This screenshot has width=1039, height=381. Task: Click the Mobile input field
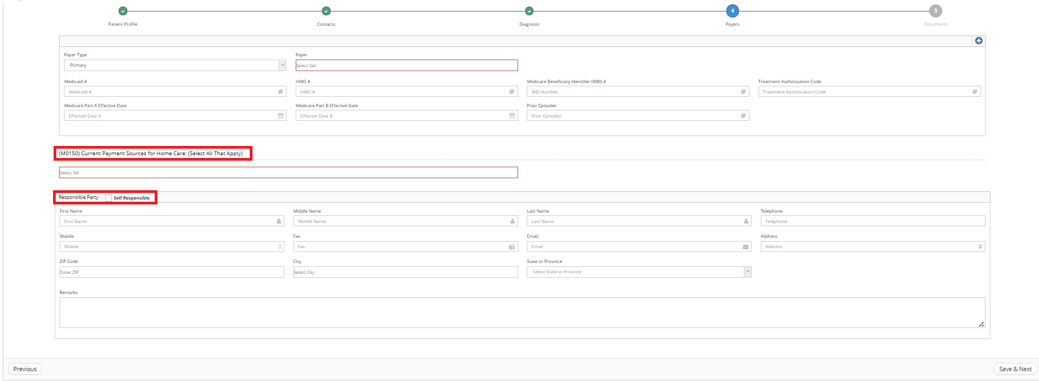pos(172,247)
